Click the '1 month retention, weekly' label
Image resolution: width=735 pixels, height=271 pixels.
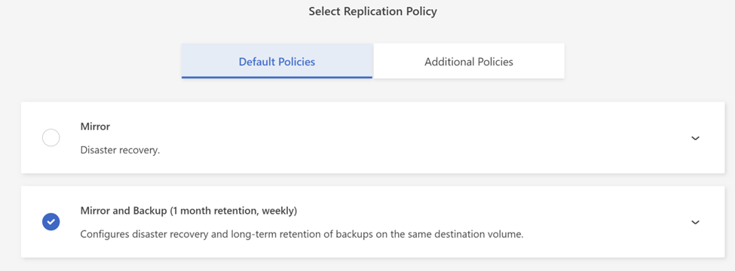(234, 211)
